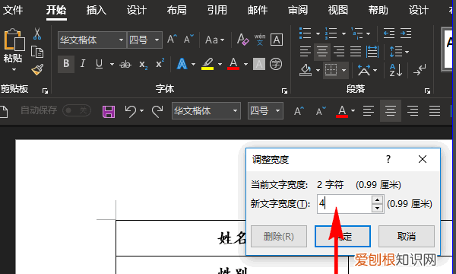456x274 pixels.
Task: Click 删除(R) button in dialog
Action: point(279,236)
